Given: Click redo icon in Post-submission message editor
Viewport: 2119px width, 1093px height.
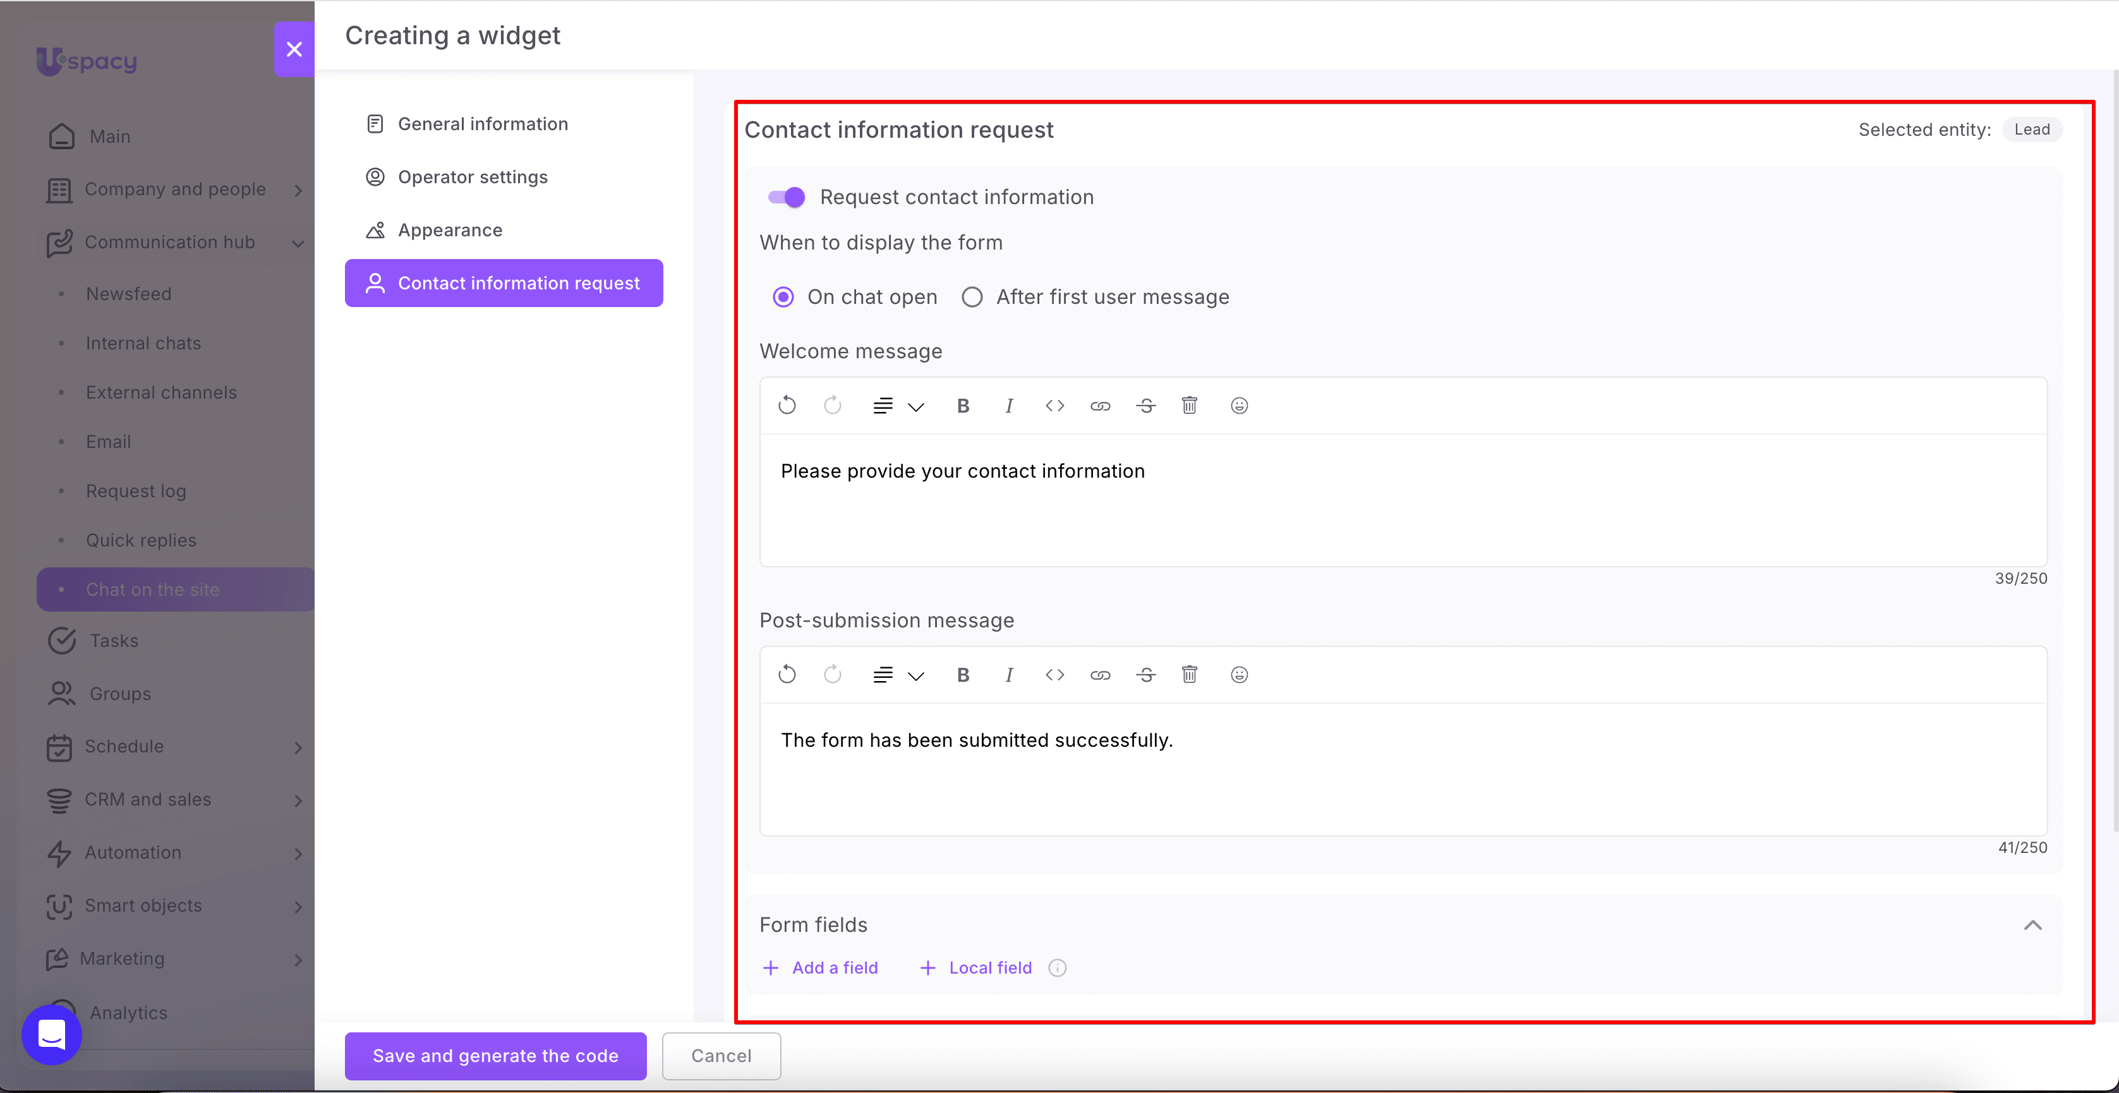Looking at the screenshot, I should coord(833,674).
